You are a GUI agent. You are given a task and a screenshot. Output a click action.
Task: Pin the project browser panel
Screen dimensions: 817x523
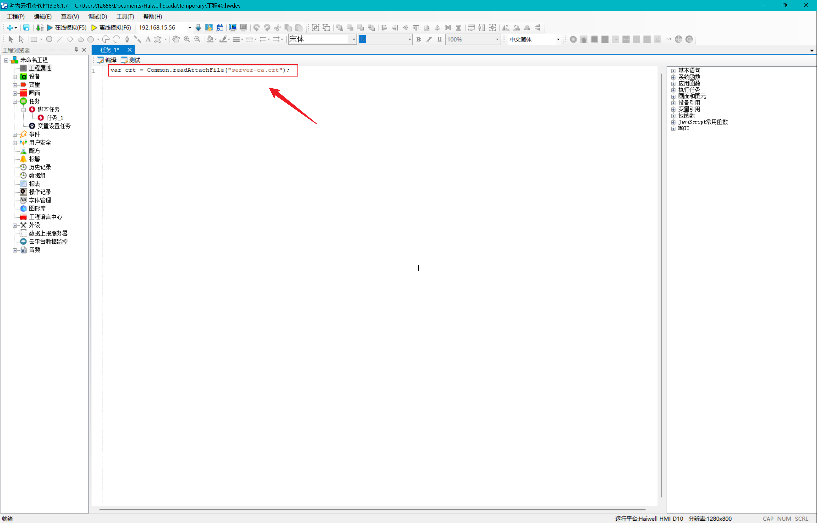76,50
